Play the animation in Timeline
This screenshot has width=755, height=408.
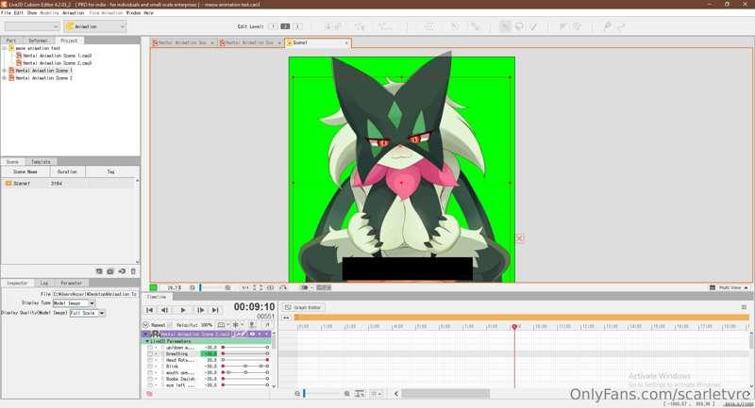183,310
